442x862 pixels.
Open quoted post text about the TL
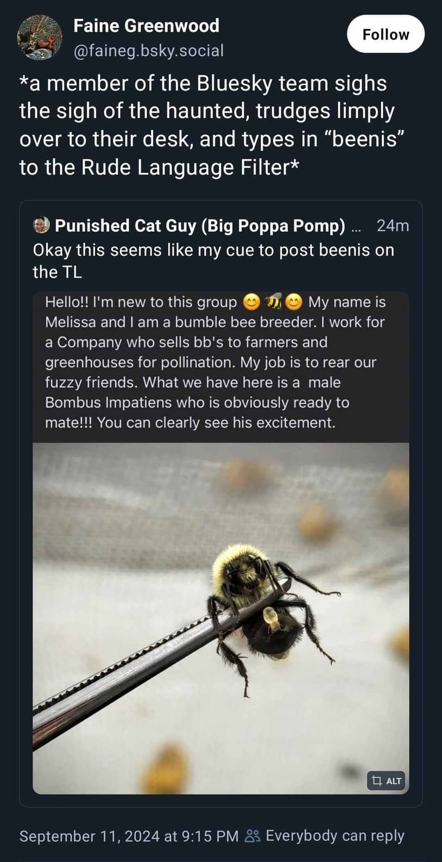pos(213,261)
